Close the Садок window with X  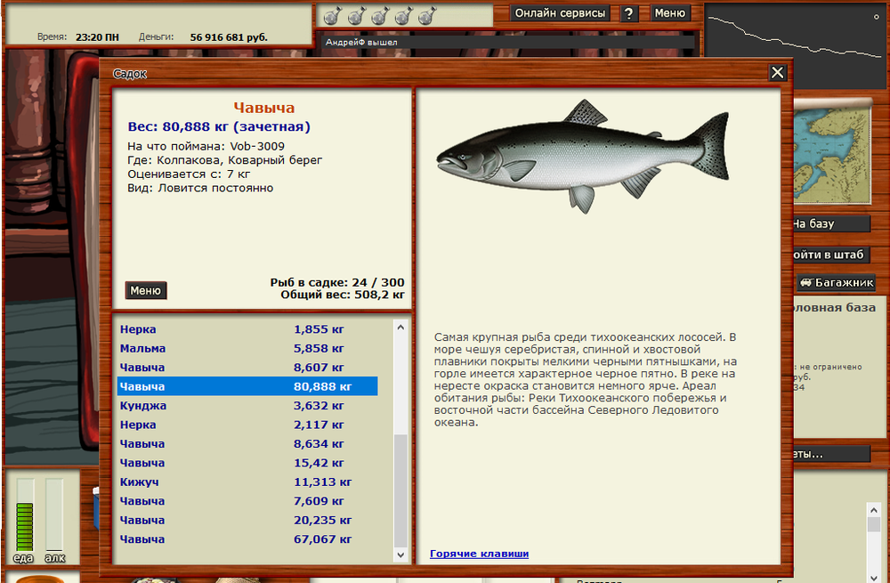click(x=777, y=73)
